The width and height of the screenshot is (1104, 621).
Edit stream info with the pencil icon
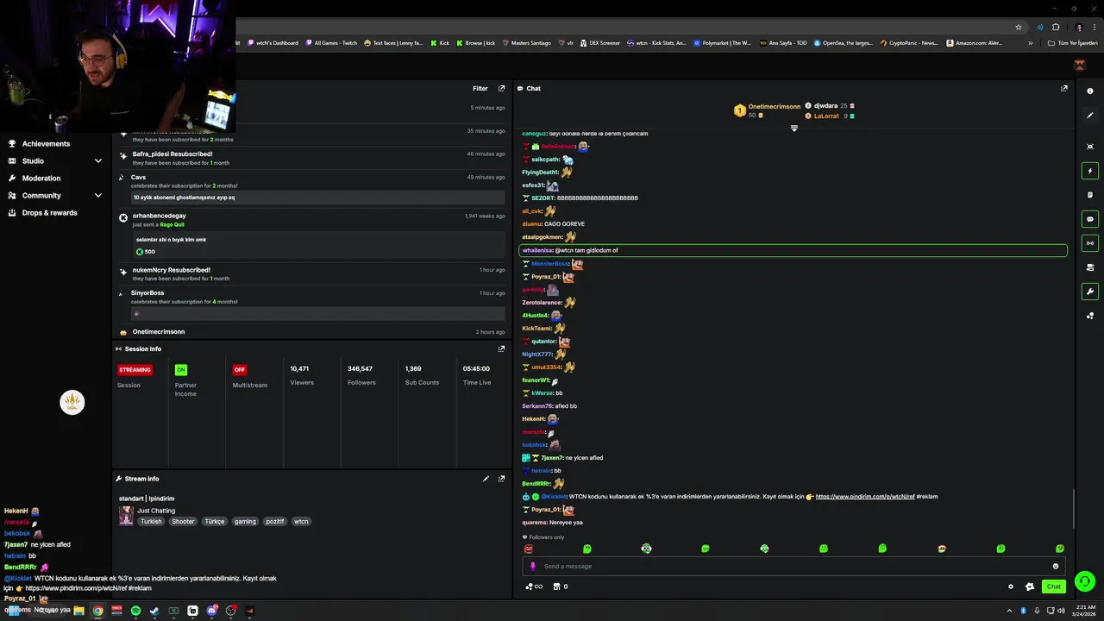486,479
